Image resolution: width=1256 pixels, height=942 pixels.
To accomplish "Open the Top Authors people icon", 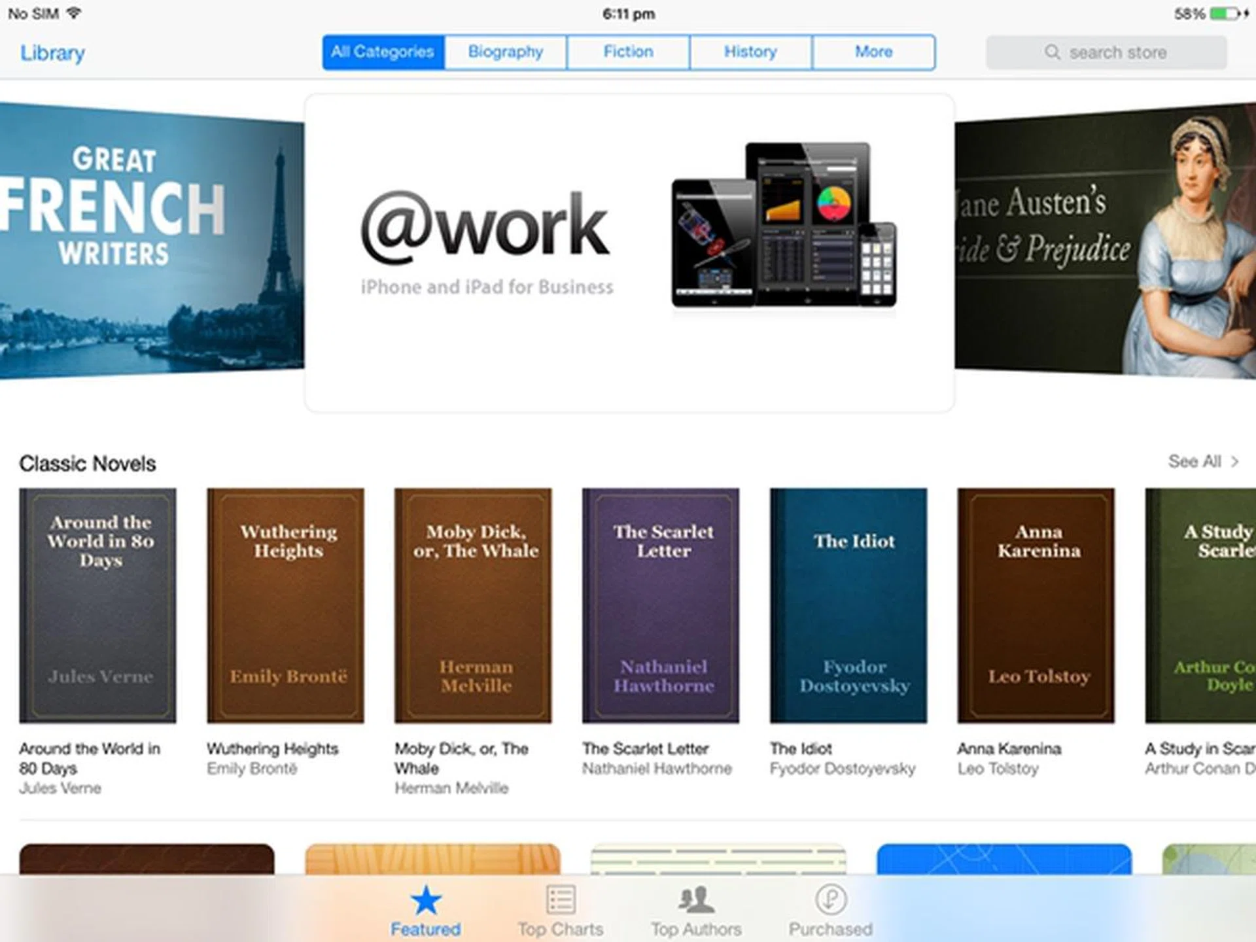I will click(x=696, y=901).
